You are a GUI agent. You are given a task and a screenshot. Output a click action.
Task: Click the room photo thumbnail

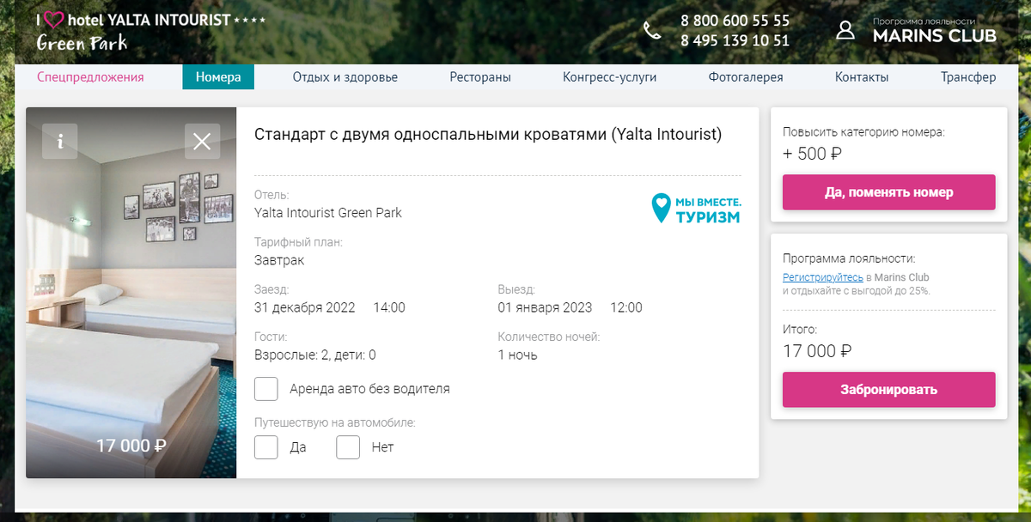[x=131, y=293]
